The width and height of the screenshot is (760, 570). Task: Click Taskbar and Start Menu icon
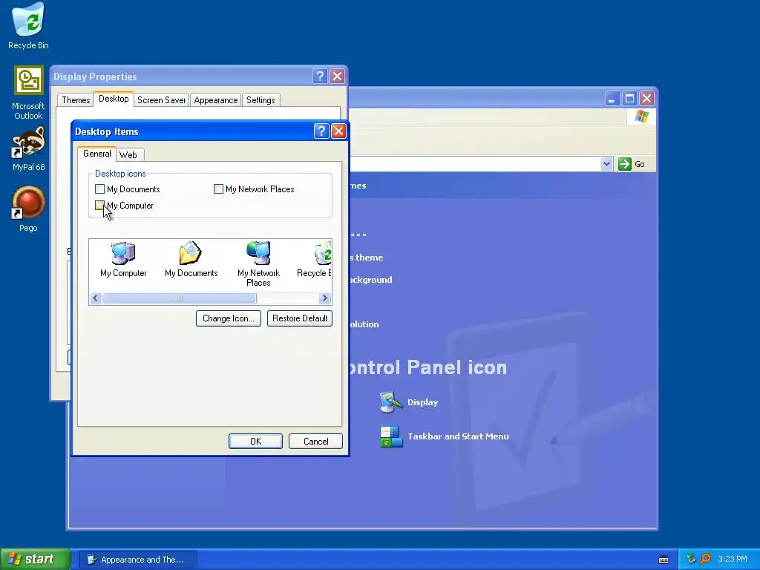pos(391,436)
